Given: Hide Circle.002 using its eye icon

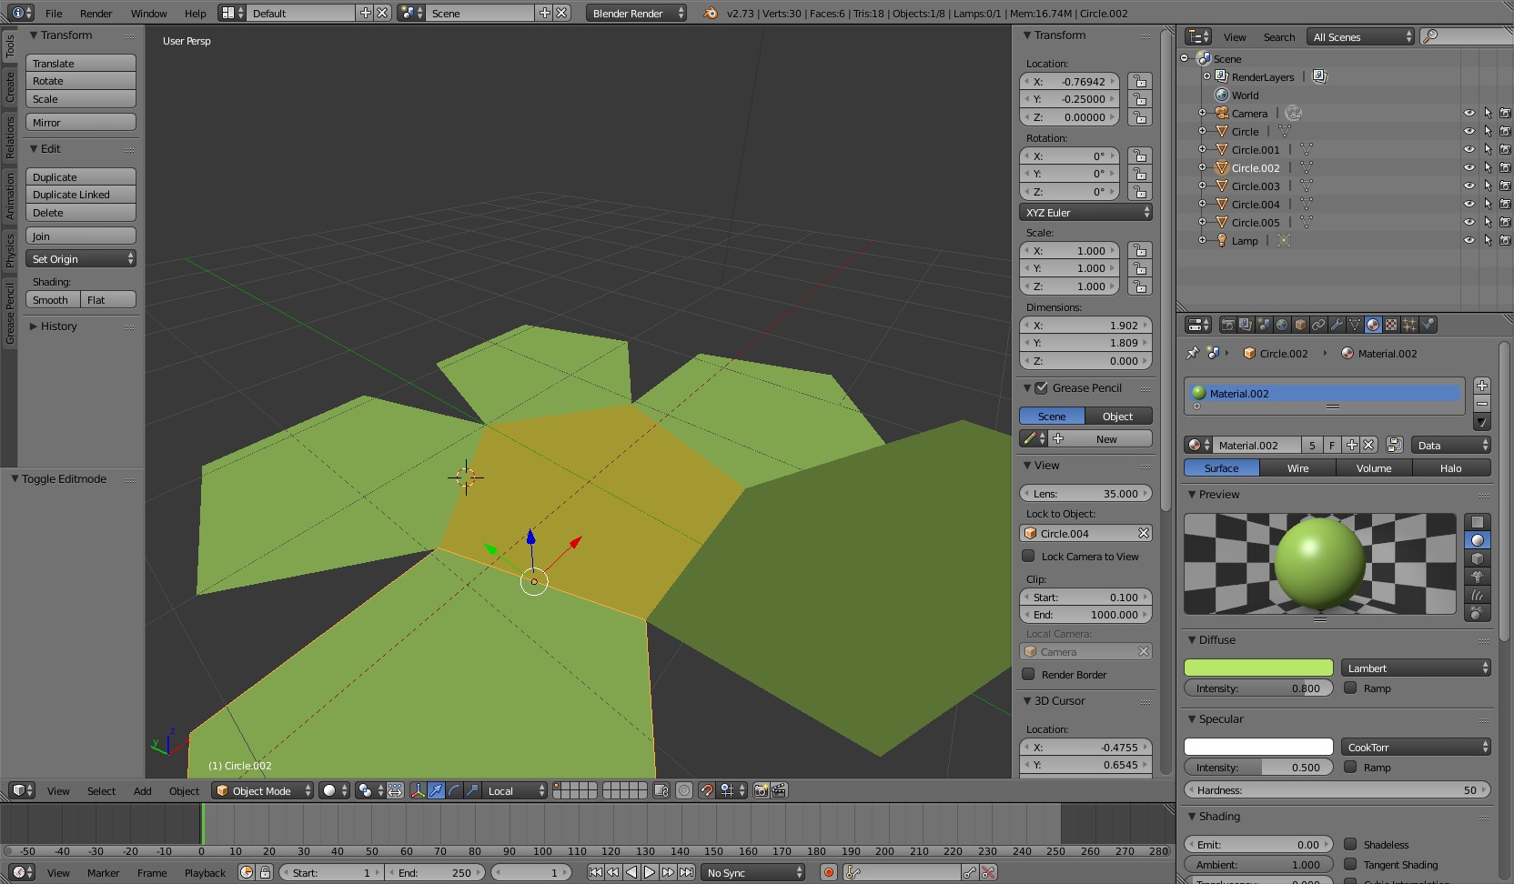Looking at the screenshot, I should (1469, 168).
